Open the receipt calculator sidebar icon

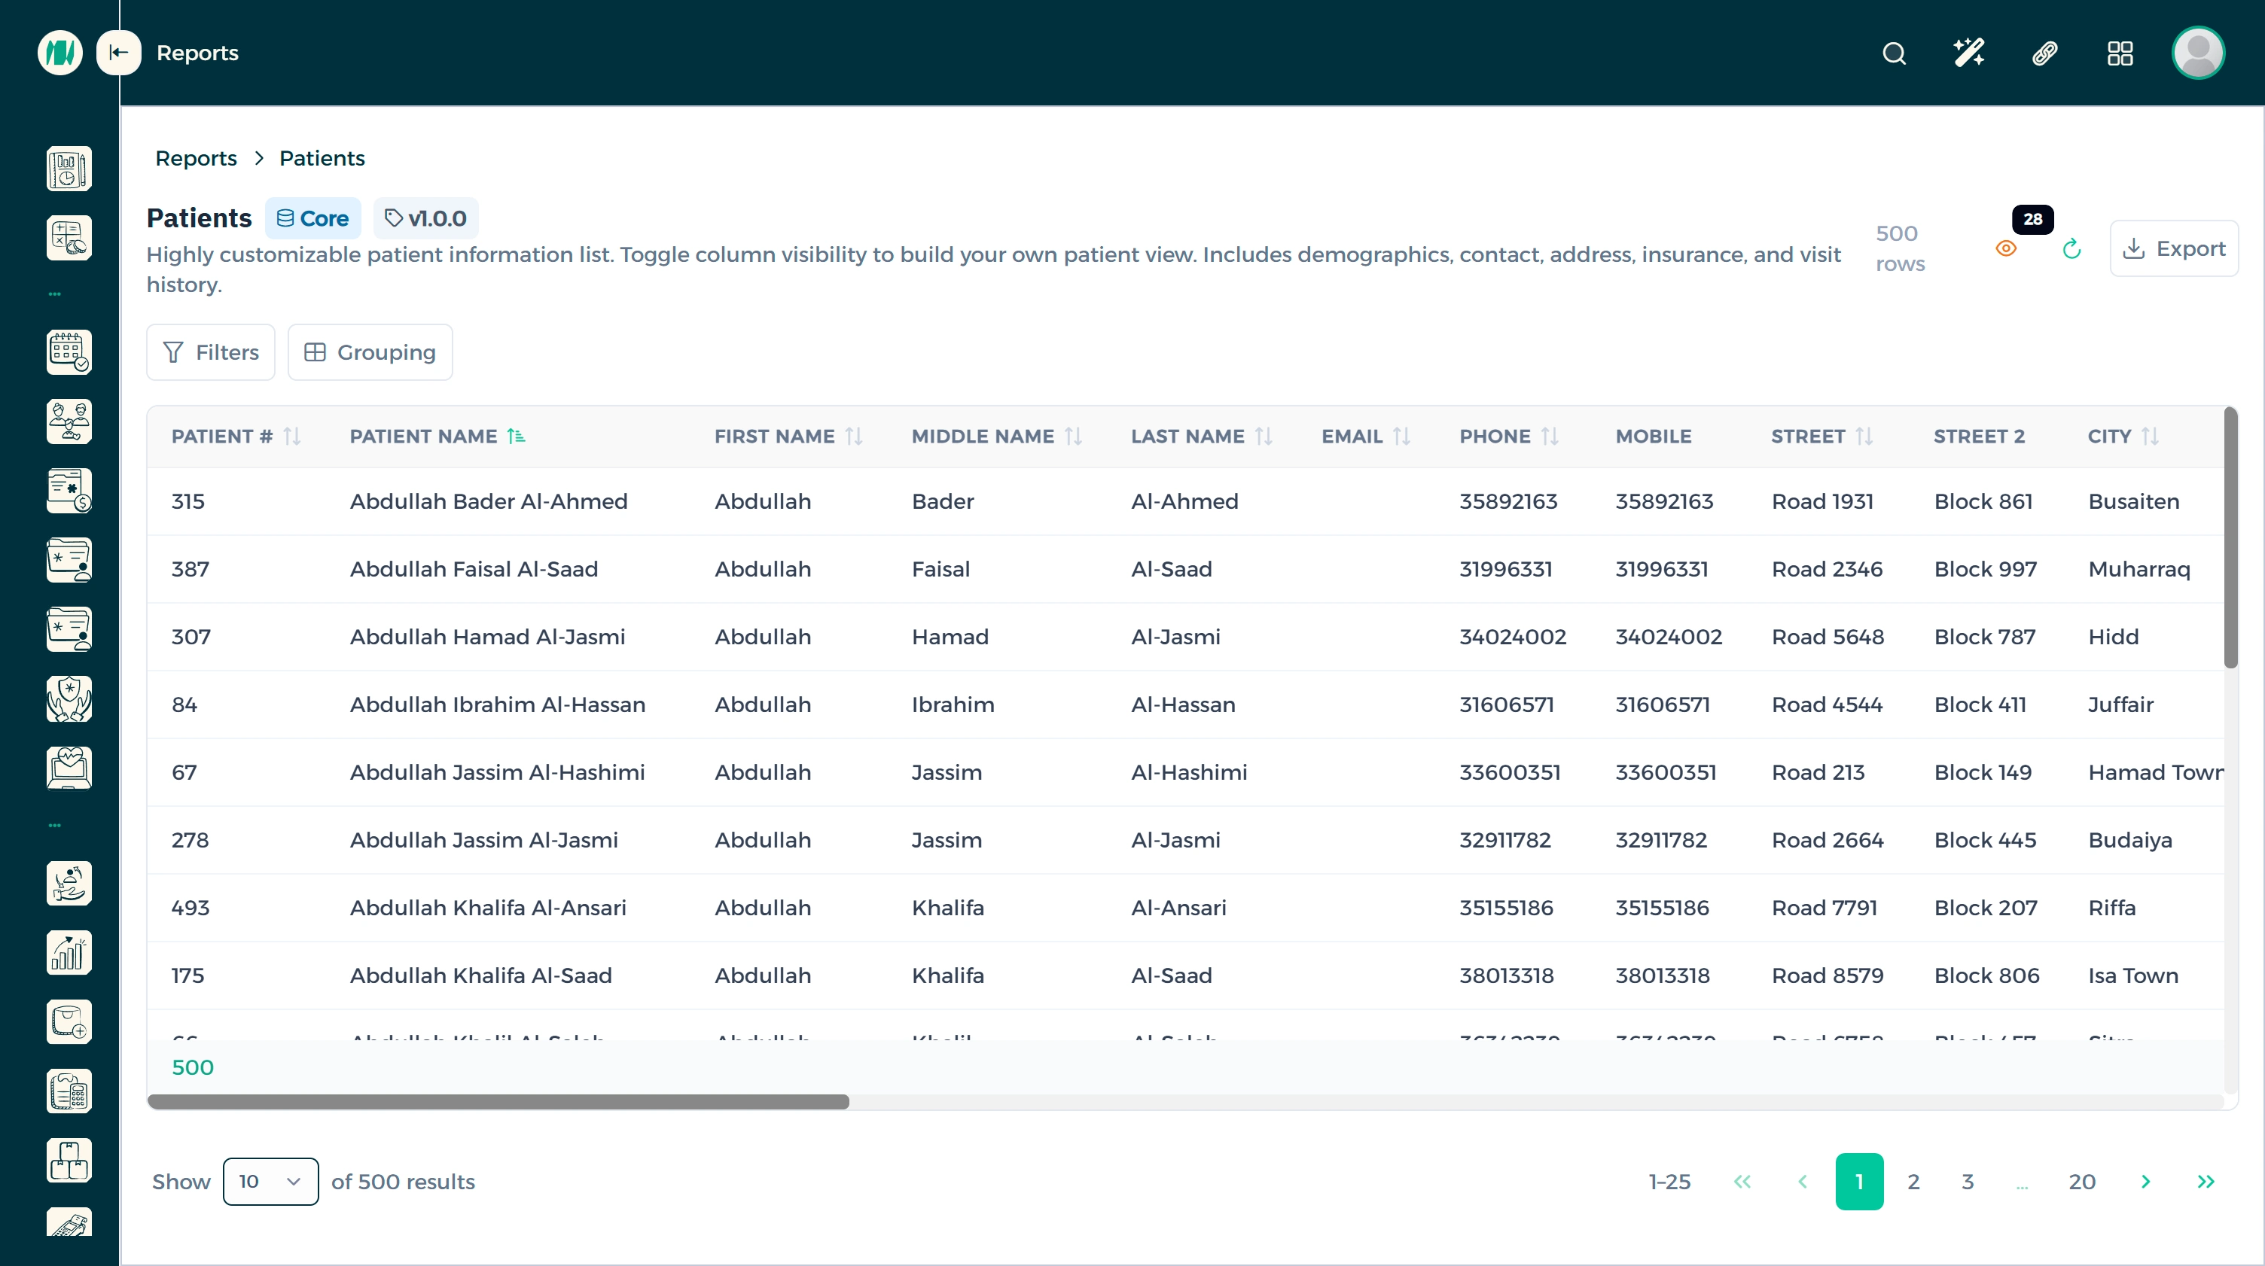[69, 1092]
